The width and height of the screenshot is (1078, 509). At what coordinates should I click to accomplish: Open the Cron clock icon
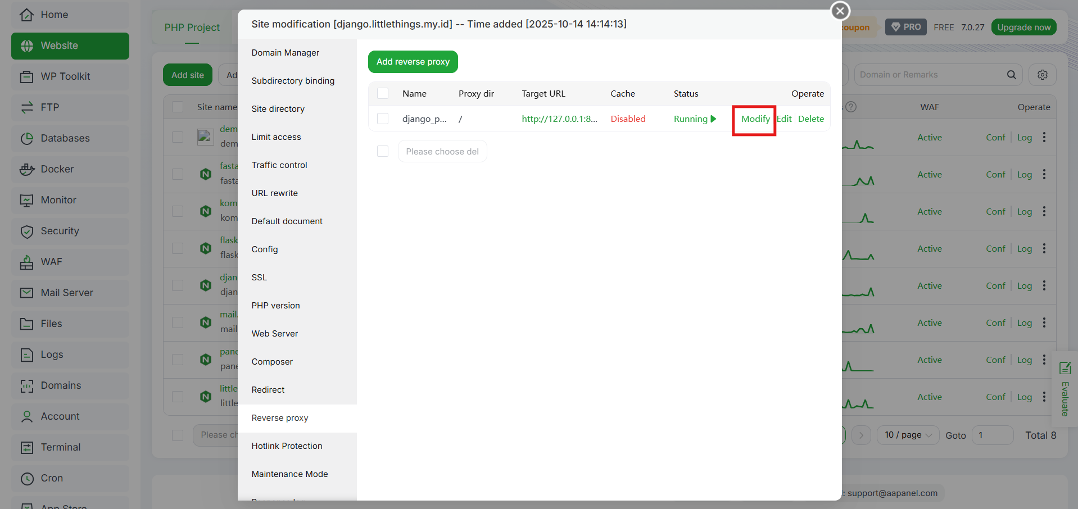(26, 478)
